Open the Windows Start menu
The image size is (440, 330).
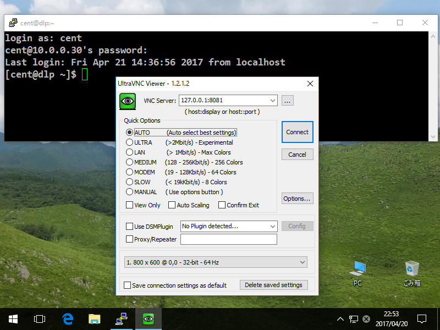[13, 319]
